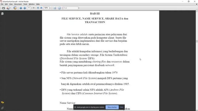Go to previous page with up arrow
The height and width of the screenshot is (111, 198).
pos(21,8)
